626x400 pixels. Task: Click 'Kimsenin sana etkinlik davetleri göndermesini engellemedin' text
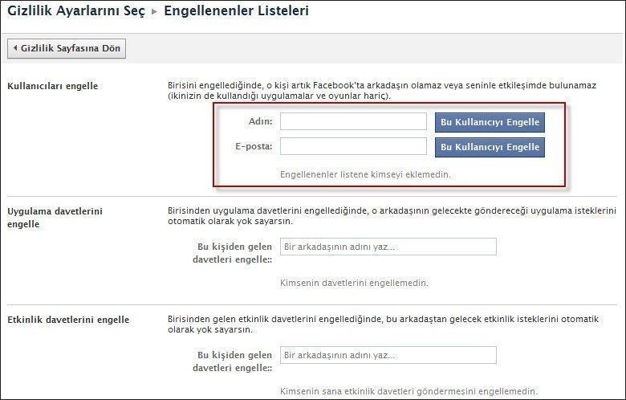[409, 391]
